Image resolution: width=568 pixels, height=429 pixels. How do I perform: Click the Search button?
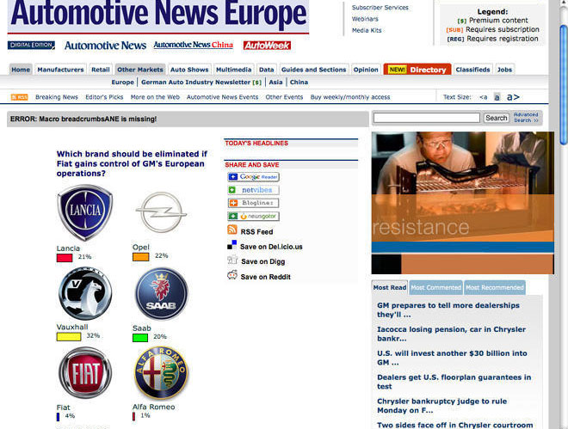click(x=497, y=118)
